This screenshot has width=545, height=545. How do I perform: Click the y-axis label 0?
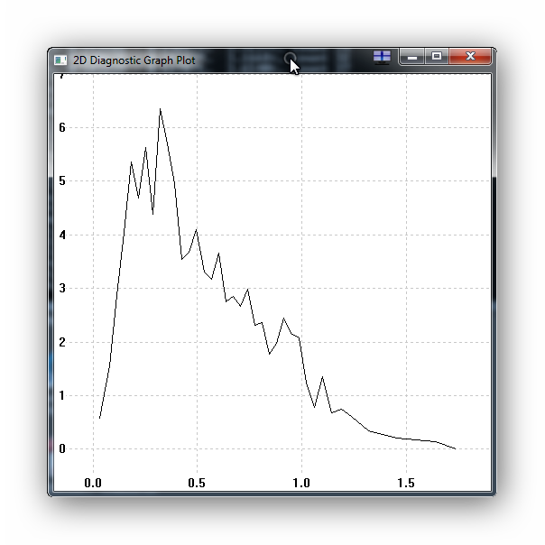click(x=62, y=448)
